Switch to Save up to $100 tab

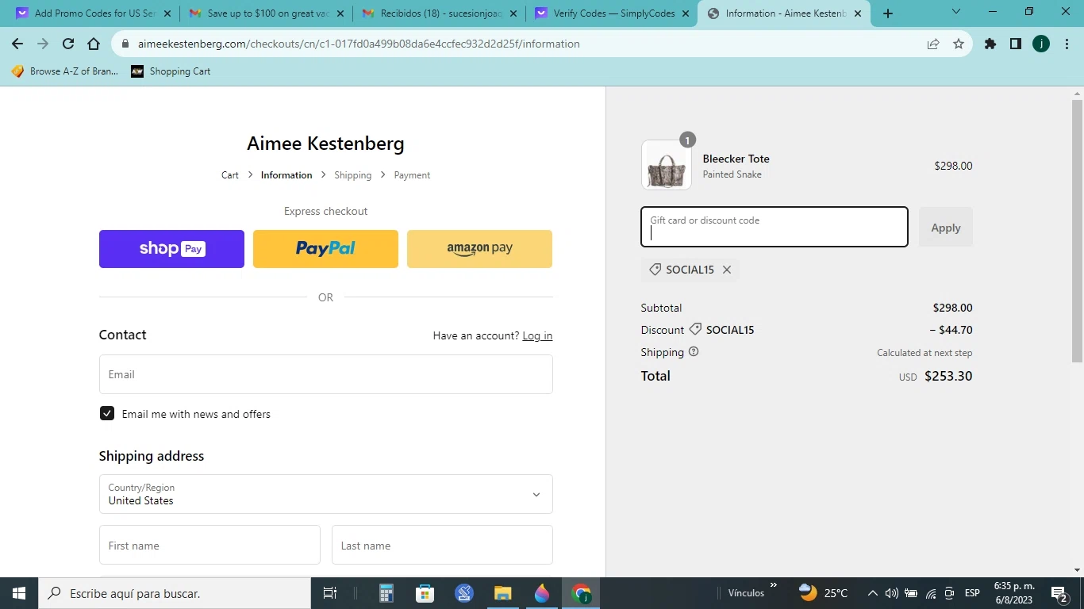[265, 13]
